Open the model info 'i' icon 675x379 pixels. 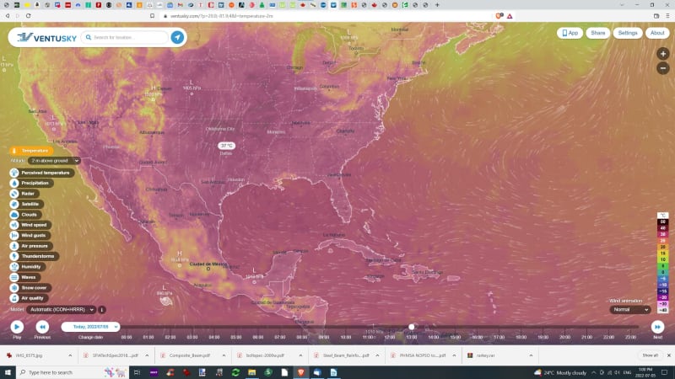coord(102,309)
